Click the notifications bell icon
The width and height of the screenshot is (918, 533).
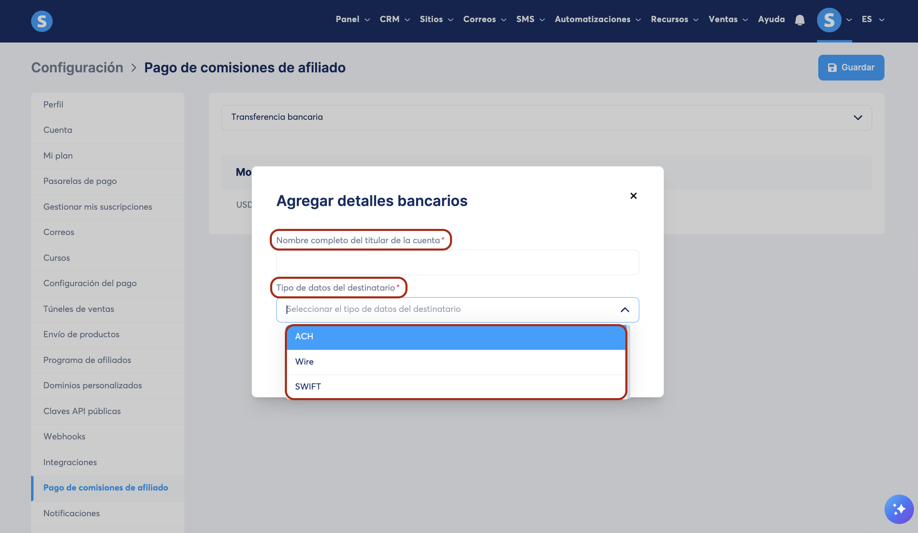[x=799, y=20]
